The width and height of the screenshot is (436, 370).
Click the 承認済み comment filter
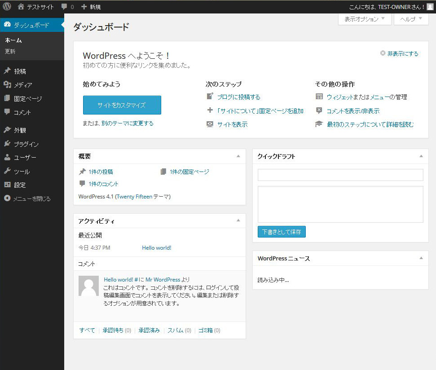(x=149, y=330)
